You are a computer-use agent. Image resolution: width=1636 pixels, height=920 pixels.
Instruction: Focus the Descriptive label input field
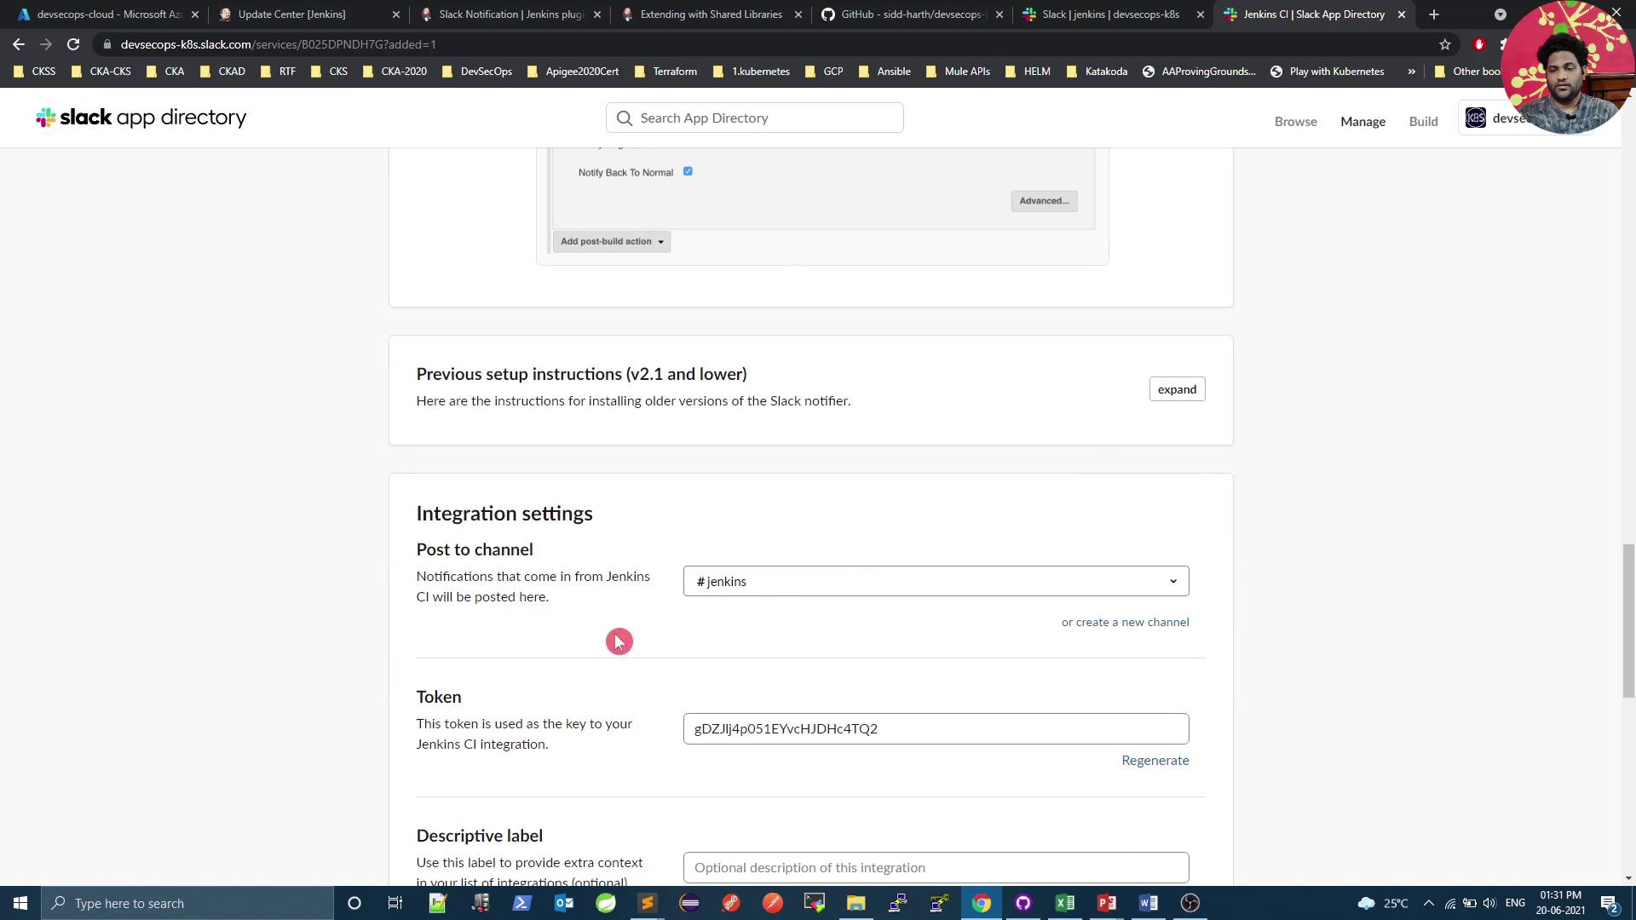click(936, 867)
